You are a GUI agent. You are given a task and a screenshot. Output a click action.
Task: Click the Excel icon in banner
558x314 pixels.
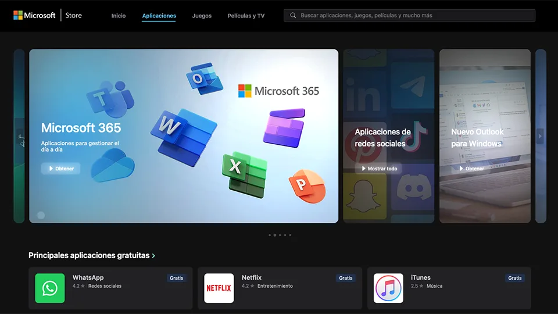coord(245,174)
